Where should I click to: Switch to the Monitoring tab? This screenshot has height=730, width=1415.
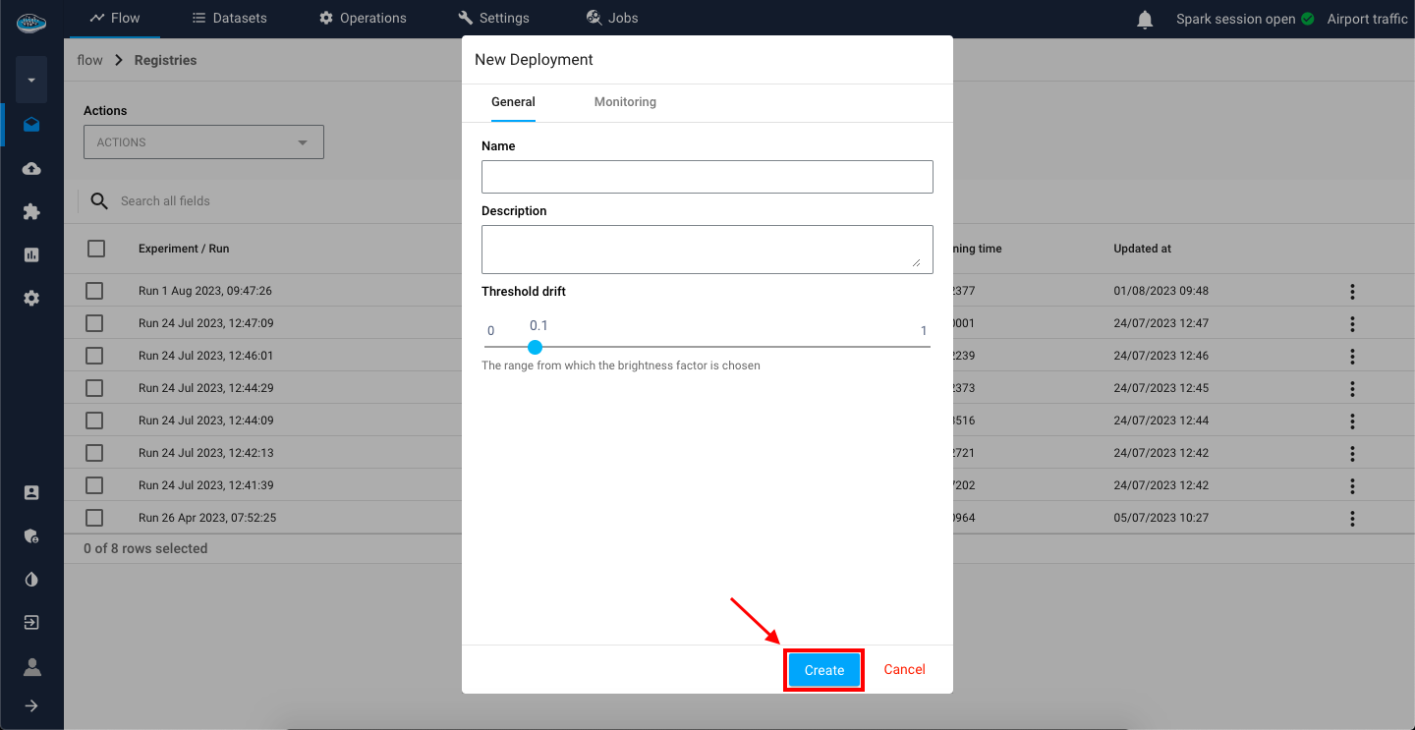tap(625, 102)
